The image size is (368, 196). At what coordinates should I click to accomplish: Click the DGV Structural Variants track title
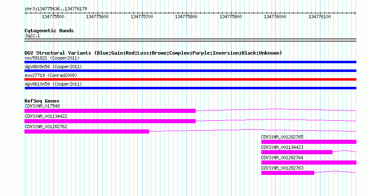pyautogui.click(x=153, y=53)
